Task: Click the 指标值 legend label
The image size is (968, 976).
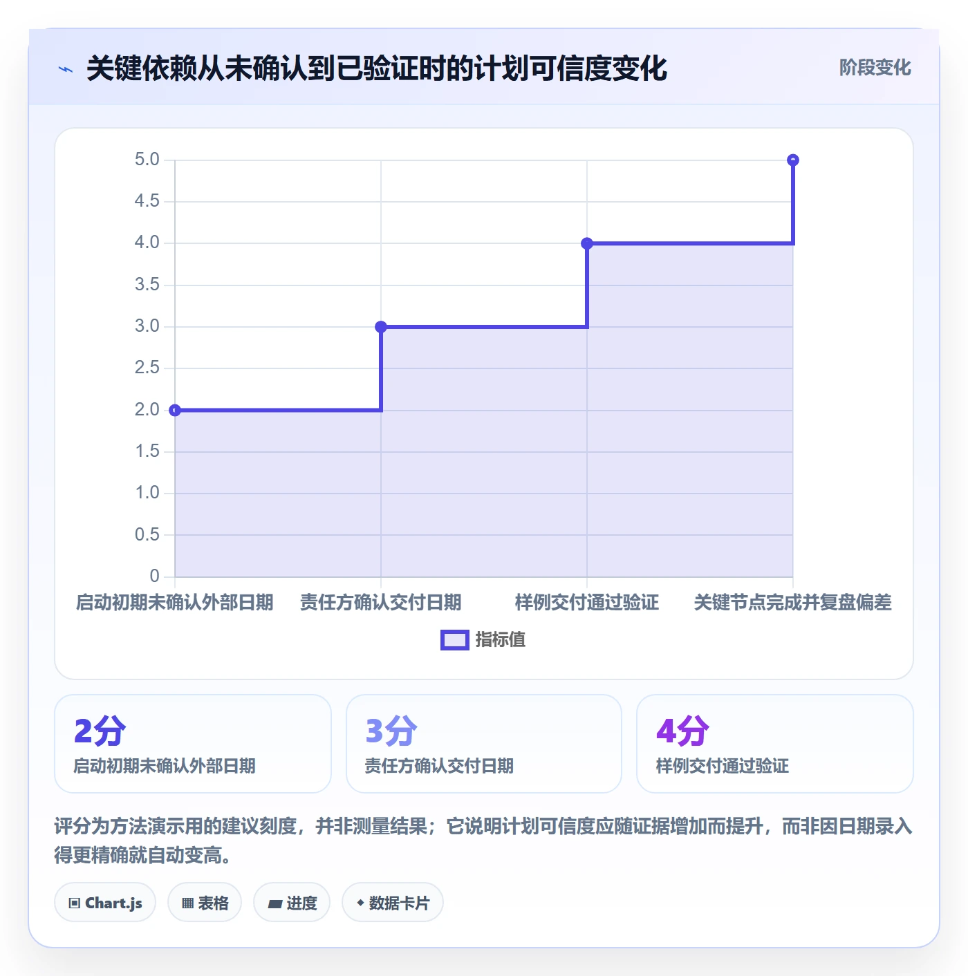Action: (x=501, y=640)
